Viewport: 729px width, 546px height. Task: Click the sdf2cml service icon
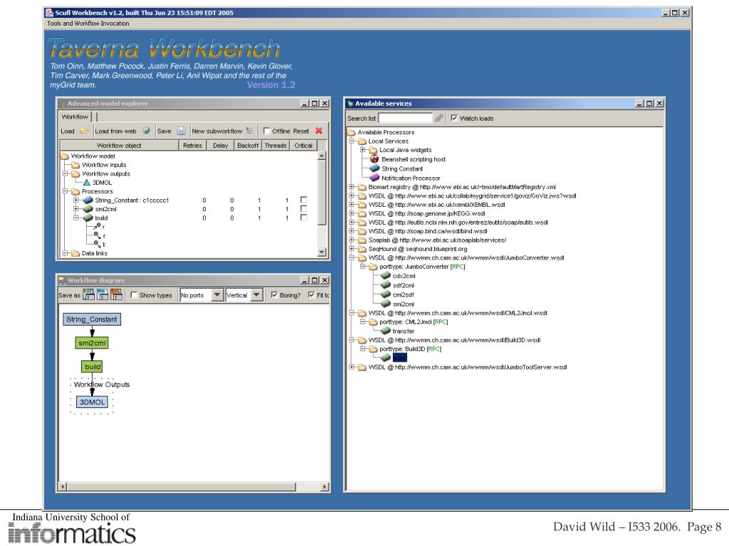point(386,285)
